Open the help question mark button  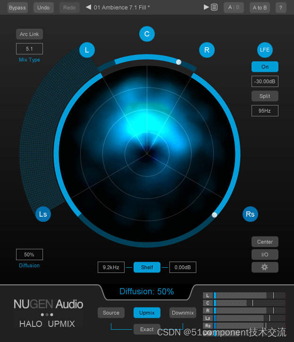(x=281, y=8)
